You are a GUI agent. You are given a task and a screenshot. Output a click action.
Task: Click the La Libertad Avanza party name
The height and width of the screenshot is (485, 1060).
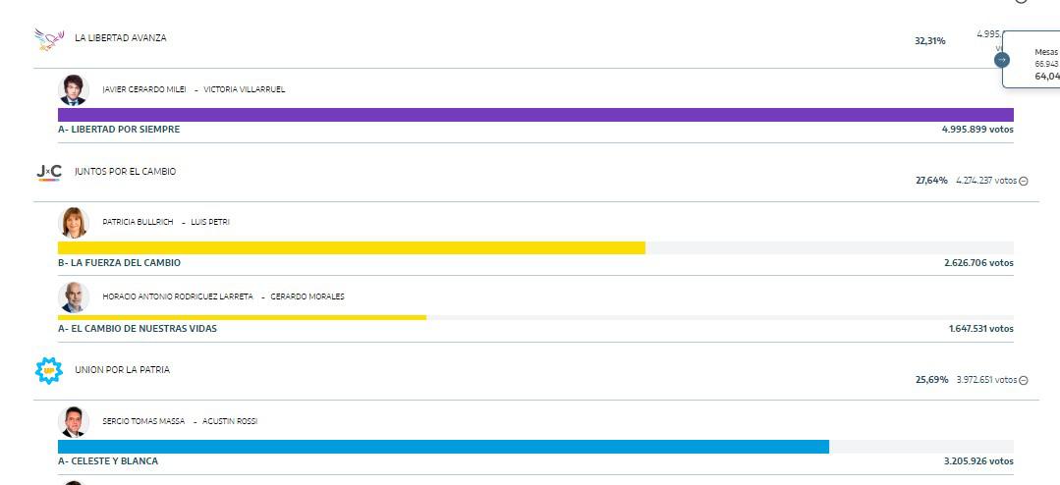tap(121, 38)
